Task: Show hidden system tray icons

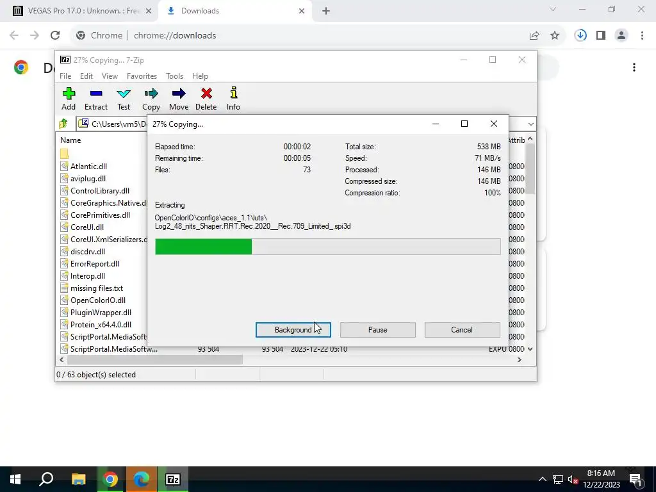Action: pos(542,479)
